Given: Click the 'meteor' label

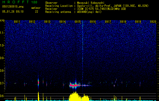Looking at the screenshot, I should pos(36,8).
